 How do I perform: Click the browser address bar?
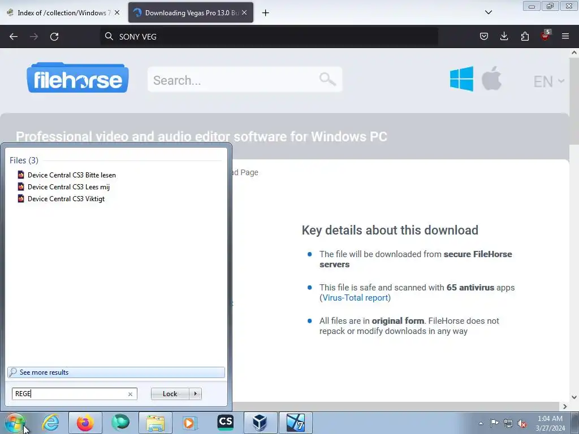click(x=269, y=37)
